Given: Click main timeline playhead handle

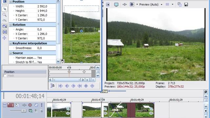Looking at the screenshot, I should click(101, 100).
